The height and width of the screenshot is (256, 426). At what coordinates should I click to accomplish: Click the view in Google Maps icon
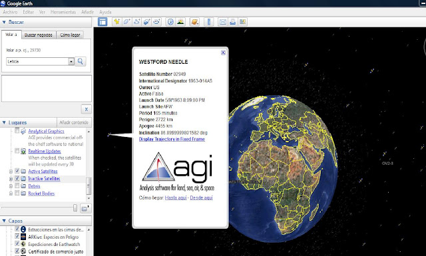coord(242,22)
